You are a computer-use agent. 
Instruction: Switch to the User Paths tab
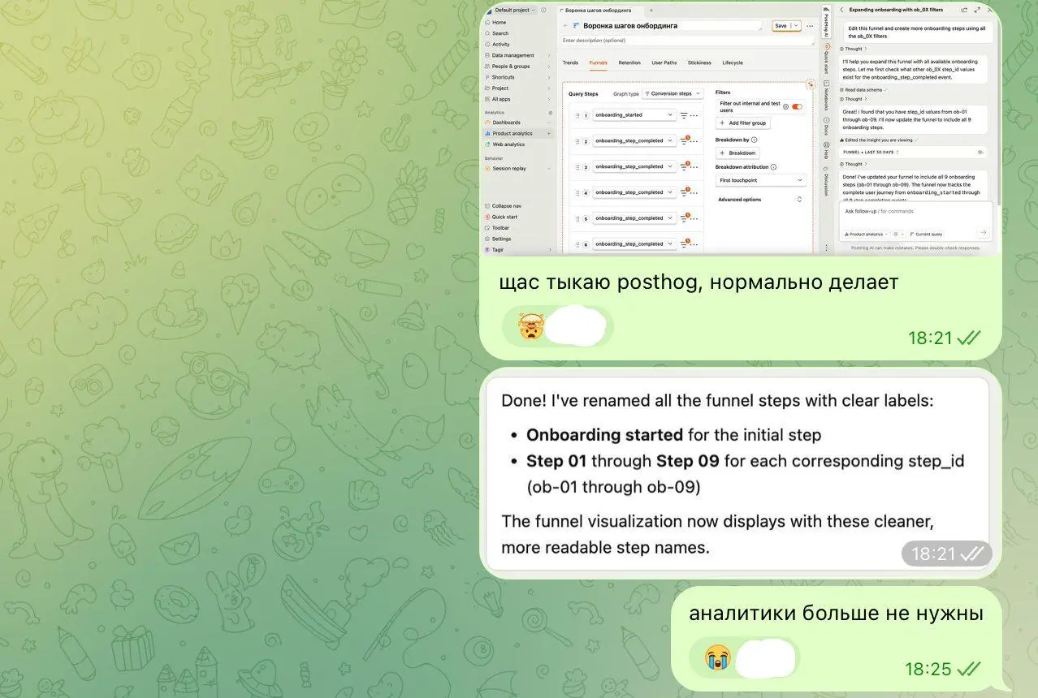[x=664, y=62]
